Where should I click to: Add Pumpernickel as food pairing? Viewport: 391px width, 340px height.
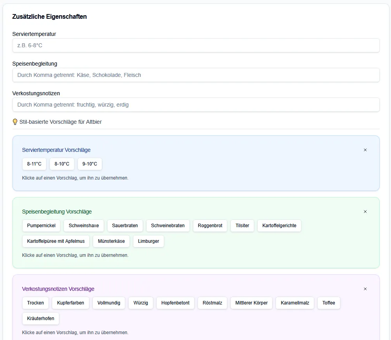[41, 226]
